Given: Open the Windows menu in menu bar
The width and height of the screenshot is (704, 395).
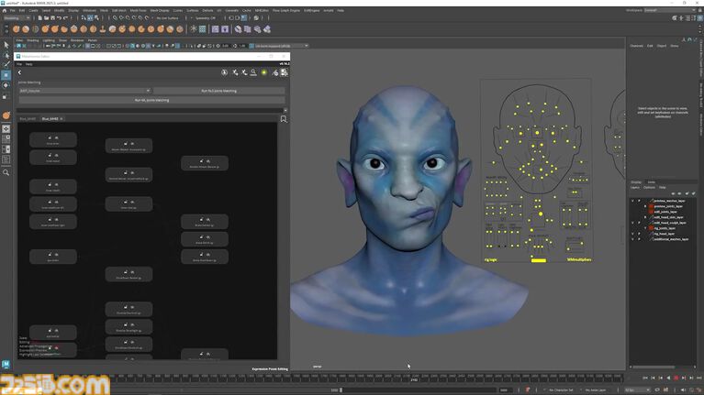Looking at the screenshot, I should point(89,10).
